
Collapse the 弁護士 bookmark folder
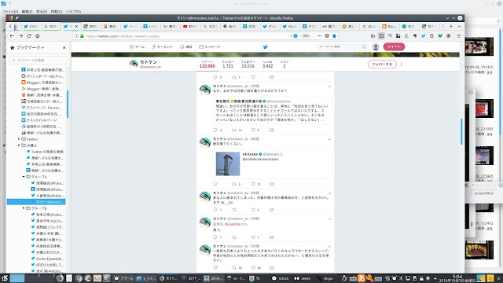point(19,145)
